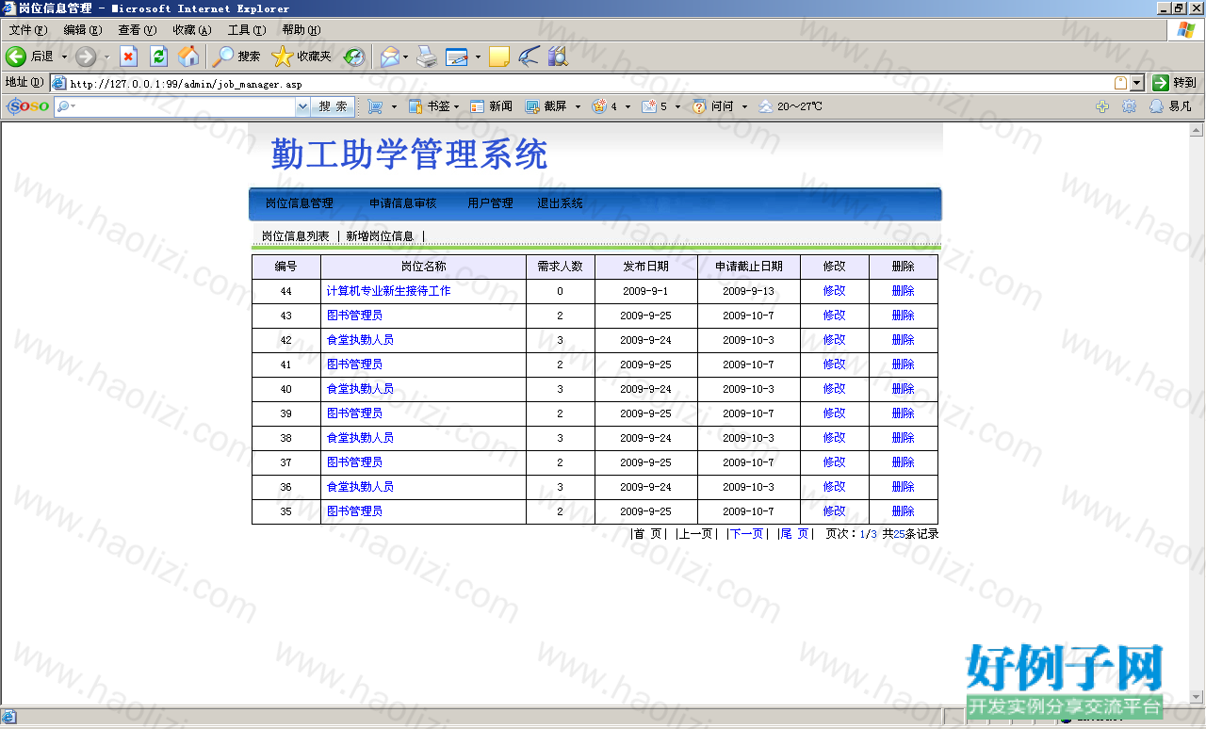Click 删除 in row number 42
1206x729 pixels.
tap(904, 340)
